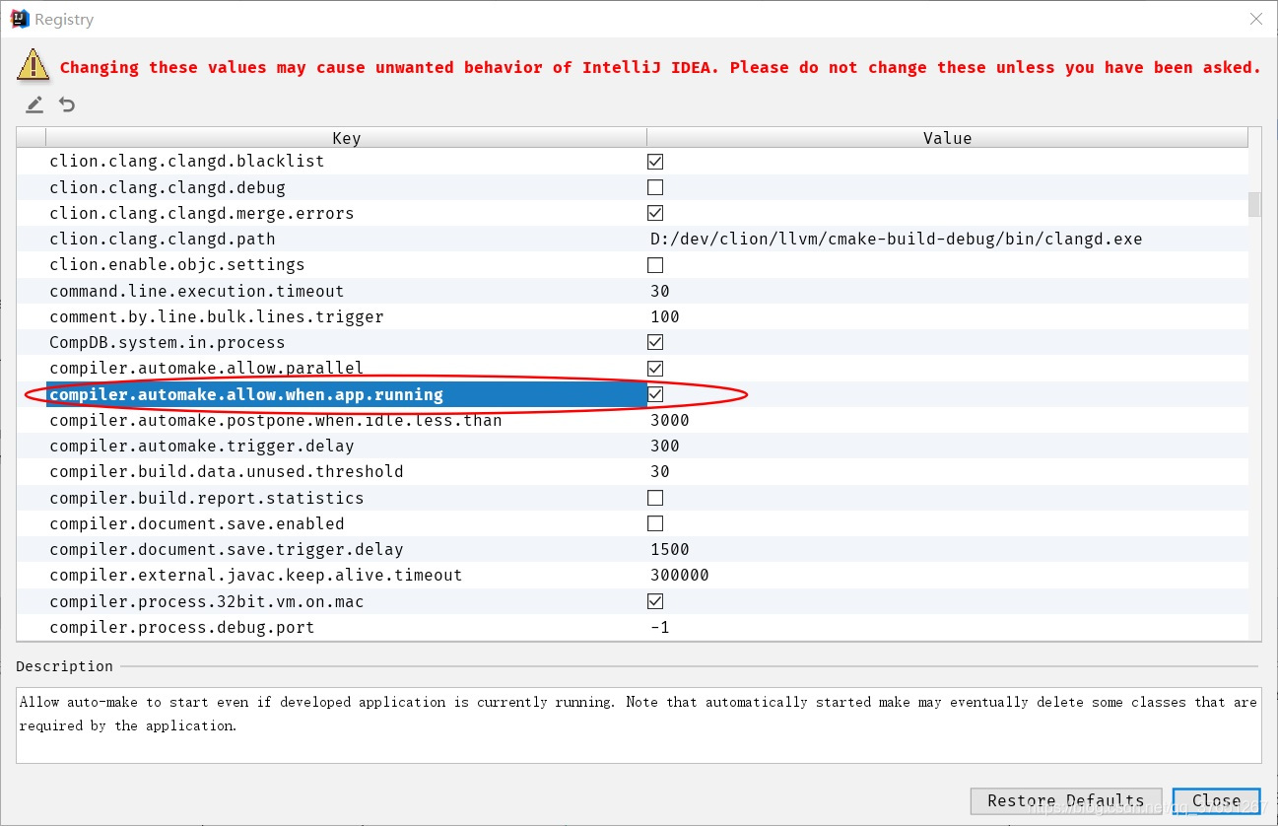Click the clangd.exe path value

[896, 240]
